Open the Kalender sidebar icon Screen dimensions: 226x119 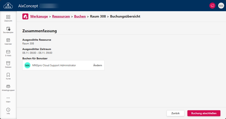(8, 40)
